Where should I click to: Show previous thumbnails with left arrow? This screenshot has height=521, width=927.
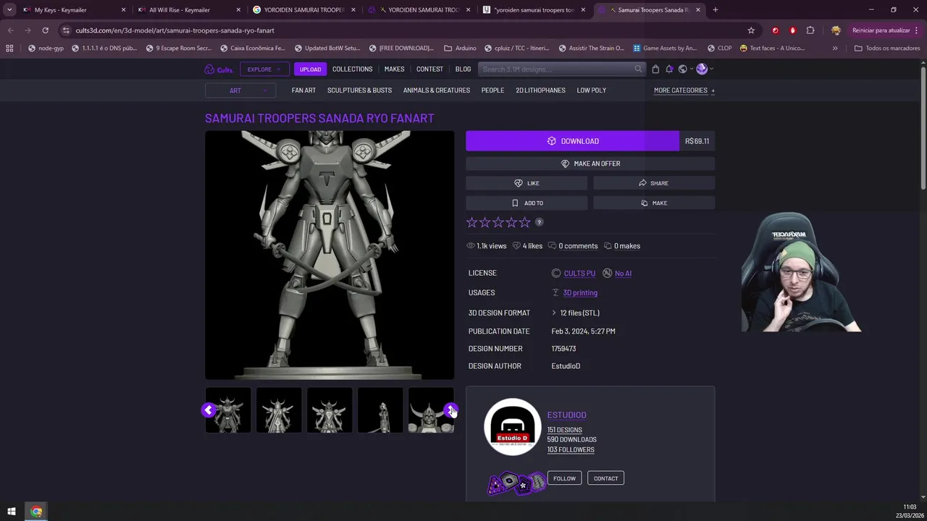point(209,410)
